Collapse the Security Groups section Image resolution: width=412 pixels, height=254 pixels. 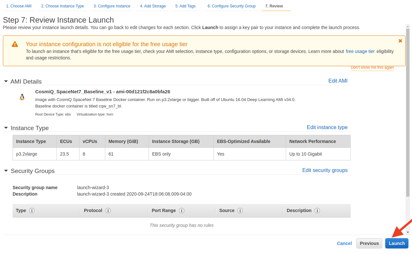[6, 171]
